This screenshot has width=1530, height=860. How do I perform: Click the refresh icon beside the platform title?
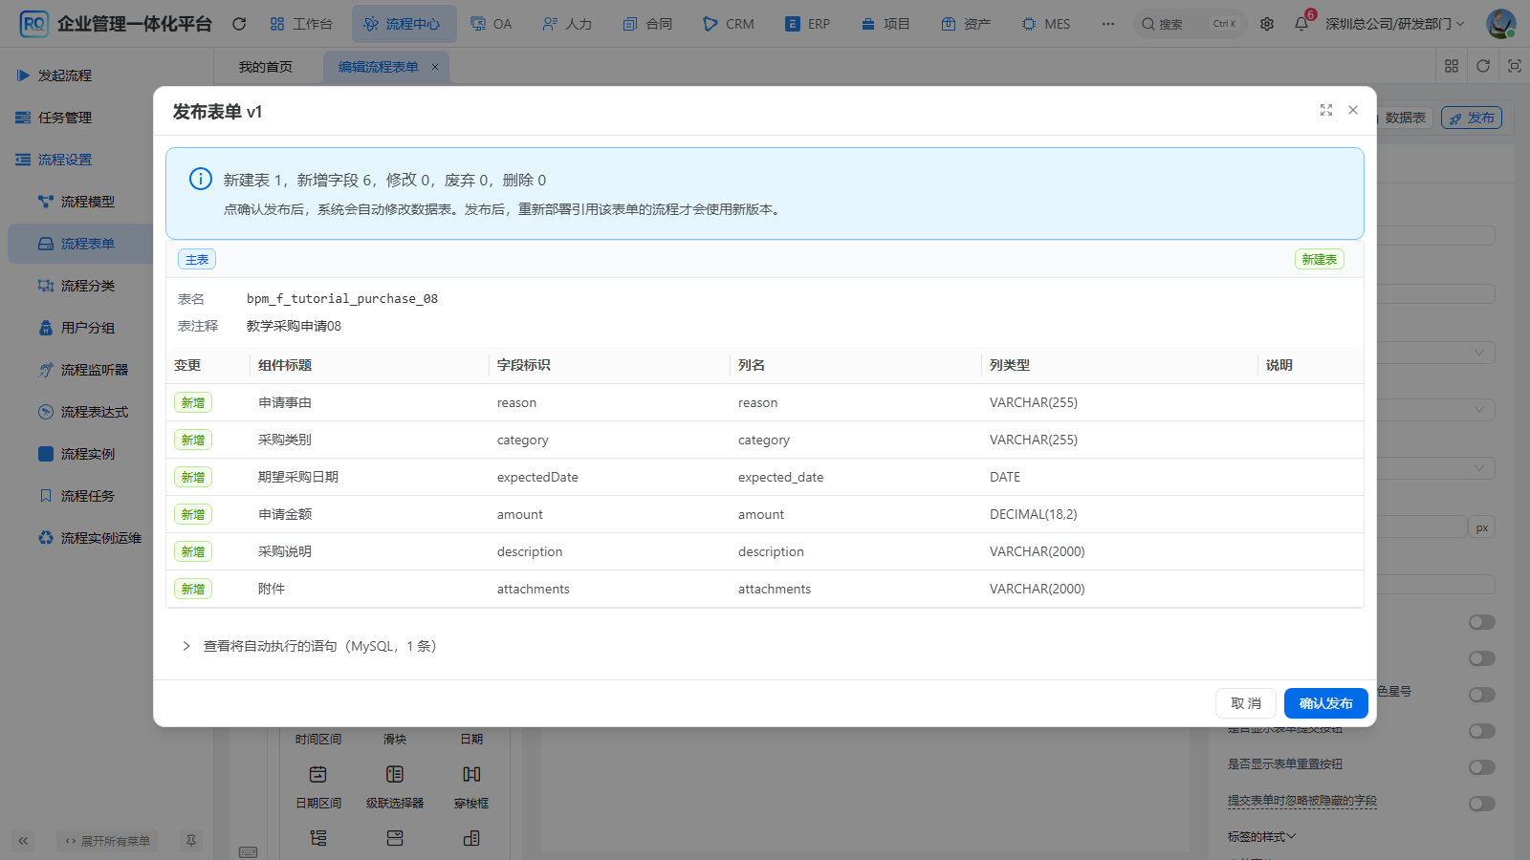pos(239,24)
